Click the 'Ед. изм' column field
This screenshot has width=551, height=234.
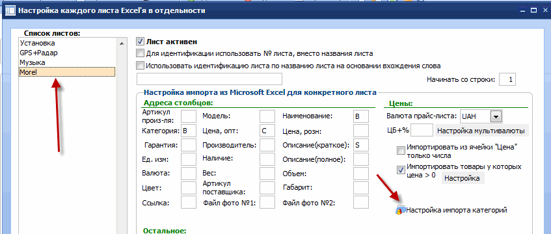pos(189,159)
